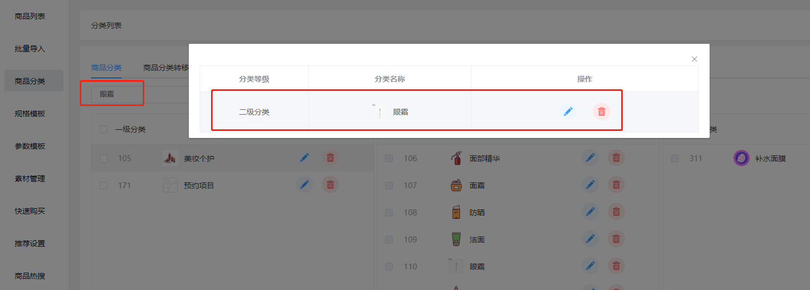Close the category search dialog with the X
The width and height of the screenshot is (810, 290).
pyautogui.click(x=694, y=59)
